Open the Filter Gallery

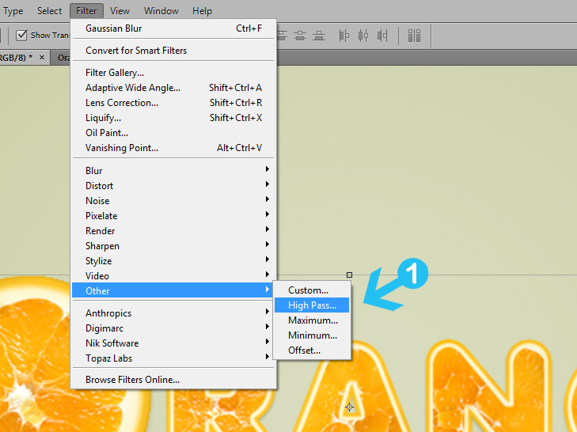(x=173, y=73)
